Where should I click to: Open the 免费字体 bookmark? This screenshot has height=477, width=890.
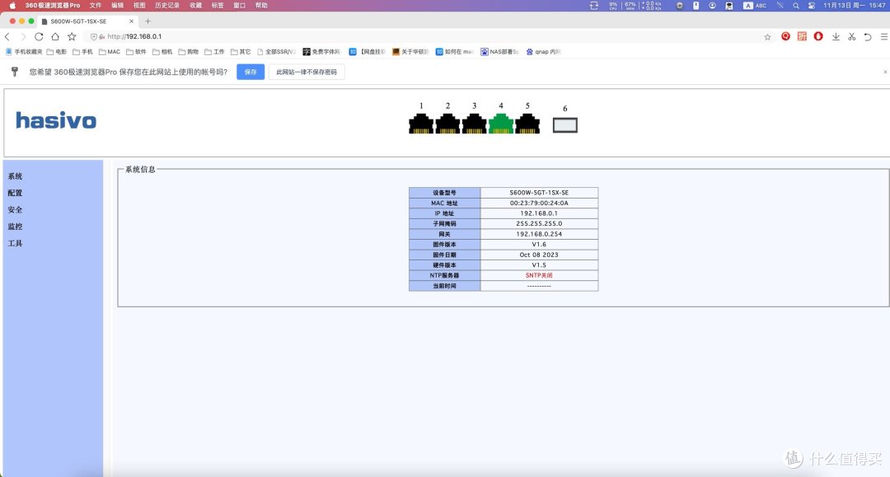point(321,52)
